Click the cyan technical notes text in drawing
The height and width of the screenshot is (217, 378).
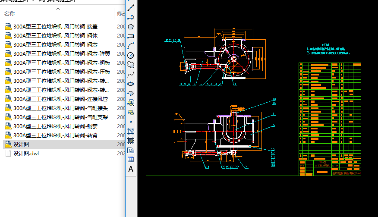[x=328, y=49]
